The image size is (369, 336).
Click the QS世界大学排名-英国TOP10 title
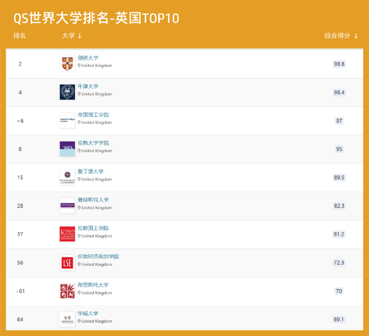coord(96,18)
